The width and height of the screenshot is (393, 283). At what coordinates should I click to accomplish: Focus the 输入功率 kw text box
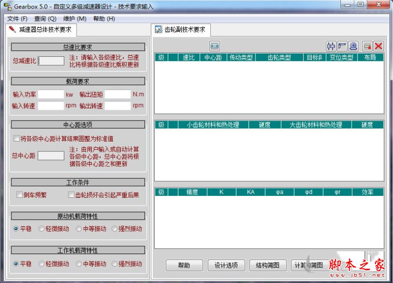coord(51,94)
